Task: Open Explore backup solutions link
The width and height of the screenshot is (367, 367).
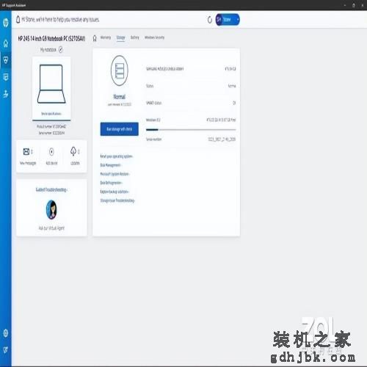Action: 115,192
